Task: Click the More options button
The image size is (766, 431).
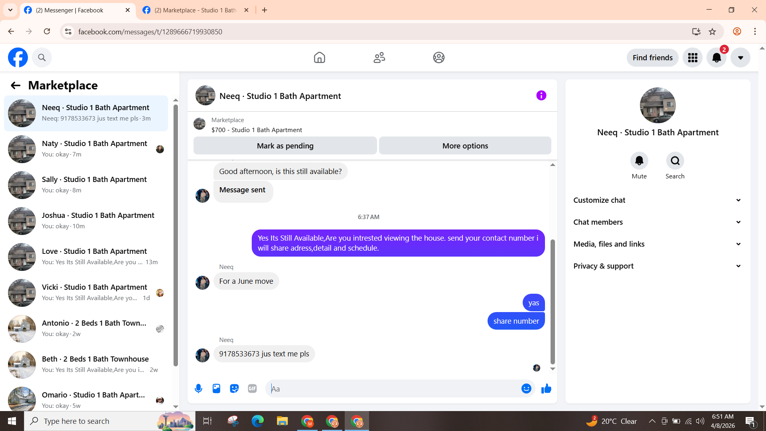Action: 465,146
